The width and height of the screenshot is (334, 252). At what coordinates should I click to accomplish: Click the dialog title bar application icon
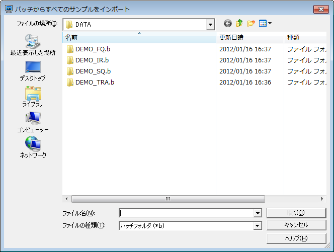[9, 9]
